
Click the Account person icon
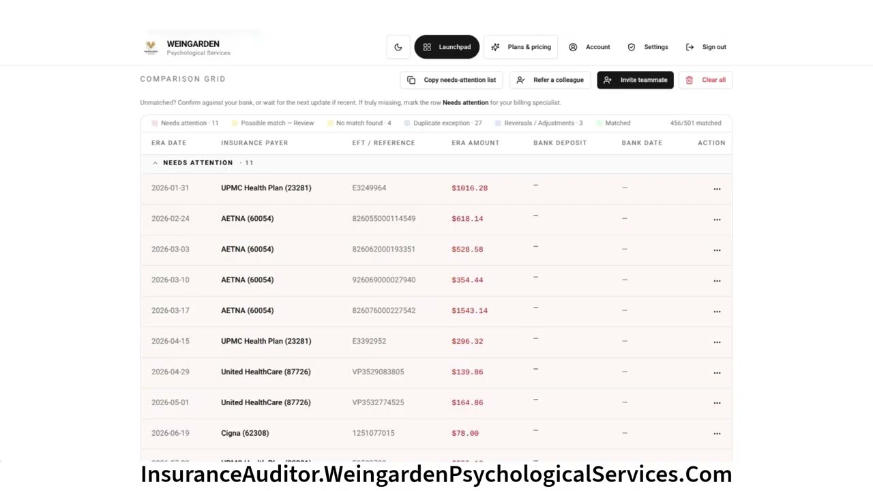tap(573, 47)
